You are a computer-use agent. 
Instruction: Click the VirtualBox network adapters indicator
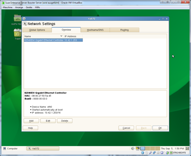click(x=154, y=153)
